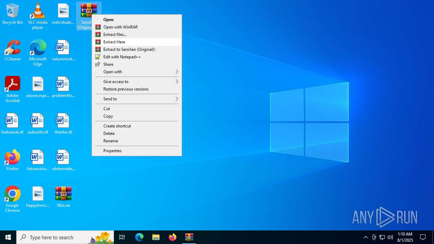This screenshot has width=434, height=244.
Task: Choose Open in the context menu
Action: (137, 20)
